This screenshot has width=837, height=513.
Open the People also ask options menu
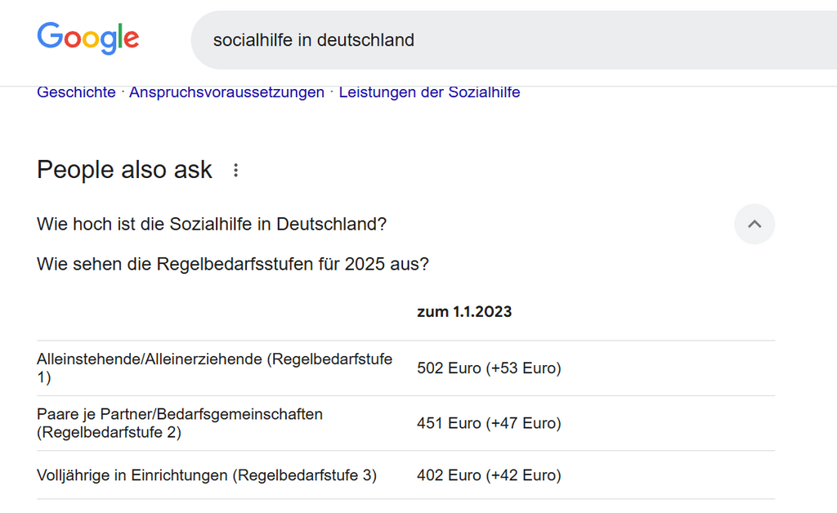coord(236,170)
